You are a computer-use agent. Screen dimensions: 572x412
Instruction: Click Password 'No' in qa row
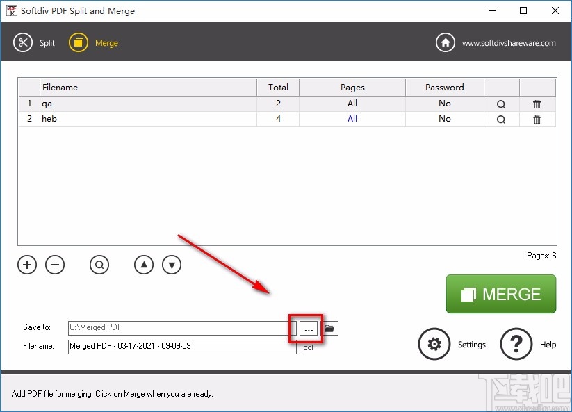coord(445,104)
